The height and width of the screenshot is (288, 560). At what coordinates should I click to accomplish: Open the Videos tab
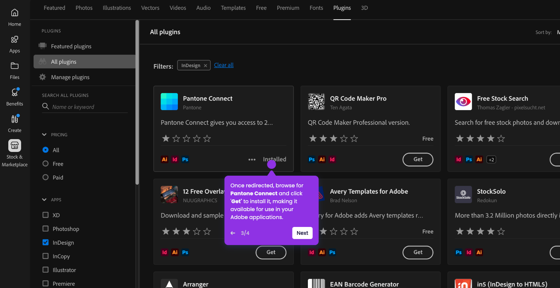[178, 8]
